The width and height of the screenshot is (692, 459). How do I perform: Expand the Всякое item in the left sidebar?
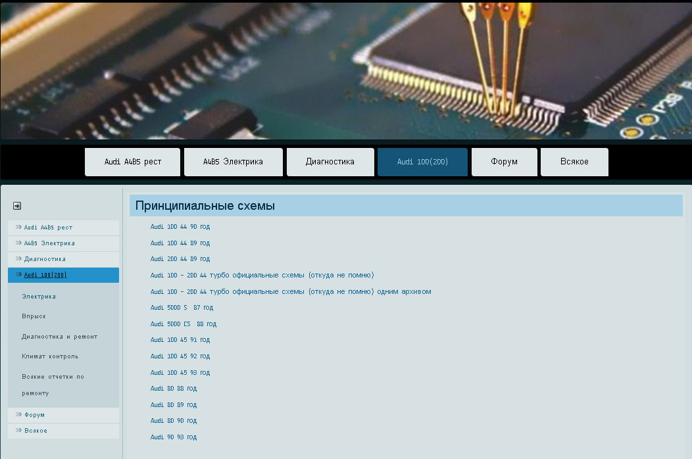[36, 431]
